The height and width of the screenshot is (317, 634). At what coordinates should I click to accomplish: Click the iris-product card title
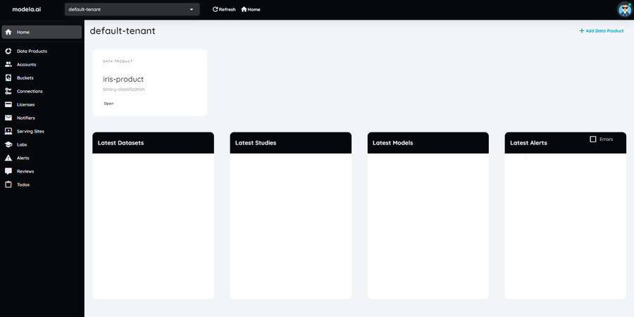pos(123,79)
